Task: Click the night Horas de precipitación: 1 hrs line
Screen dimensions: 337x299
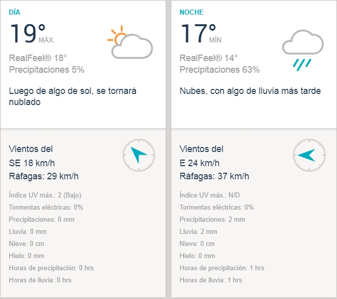Action: tap(222, 268)
